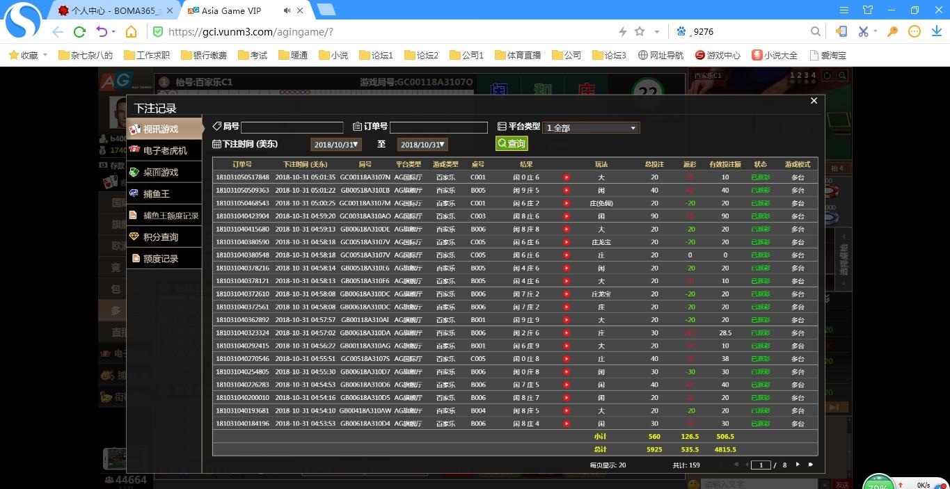Play replay for order 181031040415680

point(566,229)
